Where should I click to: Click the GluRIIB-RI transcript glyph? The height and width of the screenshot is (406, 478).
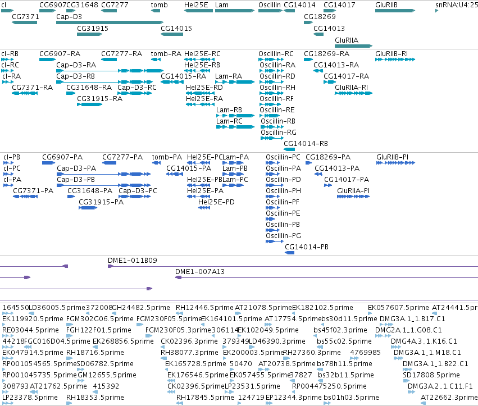(x=395, y=60)
